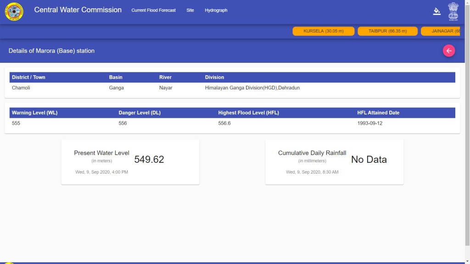
Task: Click the Central Water Commission circular logo
Action: click(x=14, y=11)
